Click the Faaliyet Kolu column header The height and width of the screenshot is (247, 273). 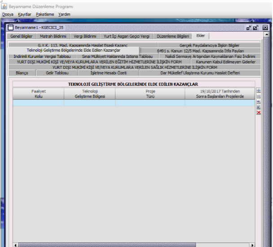click(x=38, y=93)
